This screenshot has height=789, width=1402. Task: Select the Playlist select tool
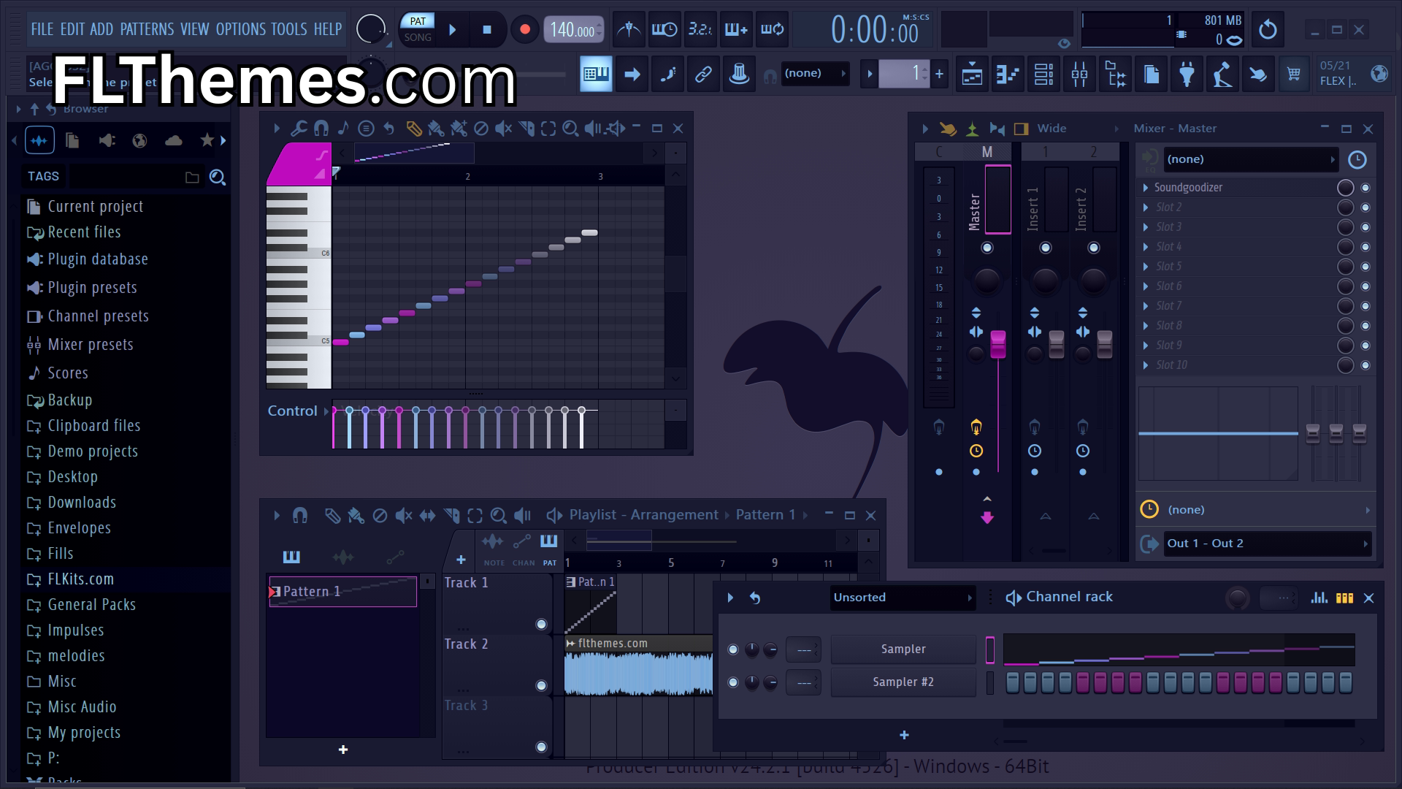coord(475,516)
